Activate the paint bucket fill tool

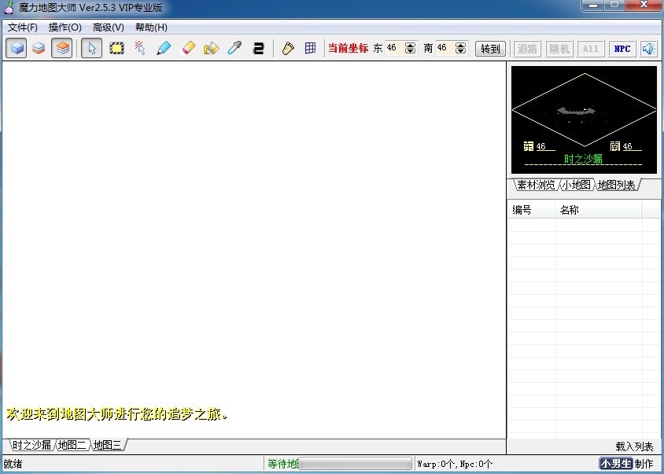coord(211,48)
